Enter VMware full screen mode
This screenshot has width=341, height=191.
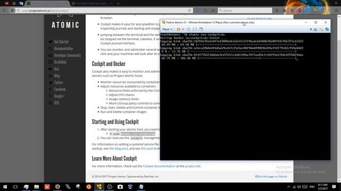click(x=195, y=29)
